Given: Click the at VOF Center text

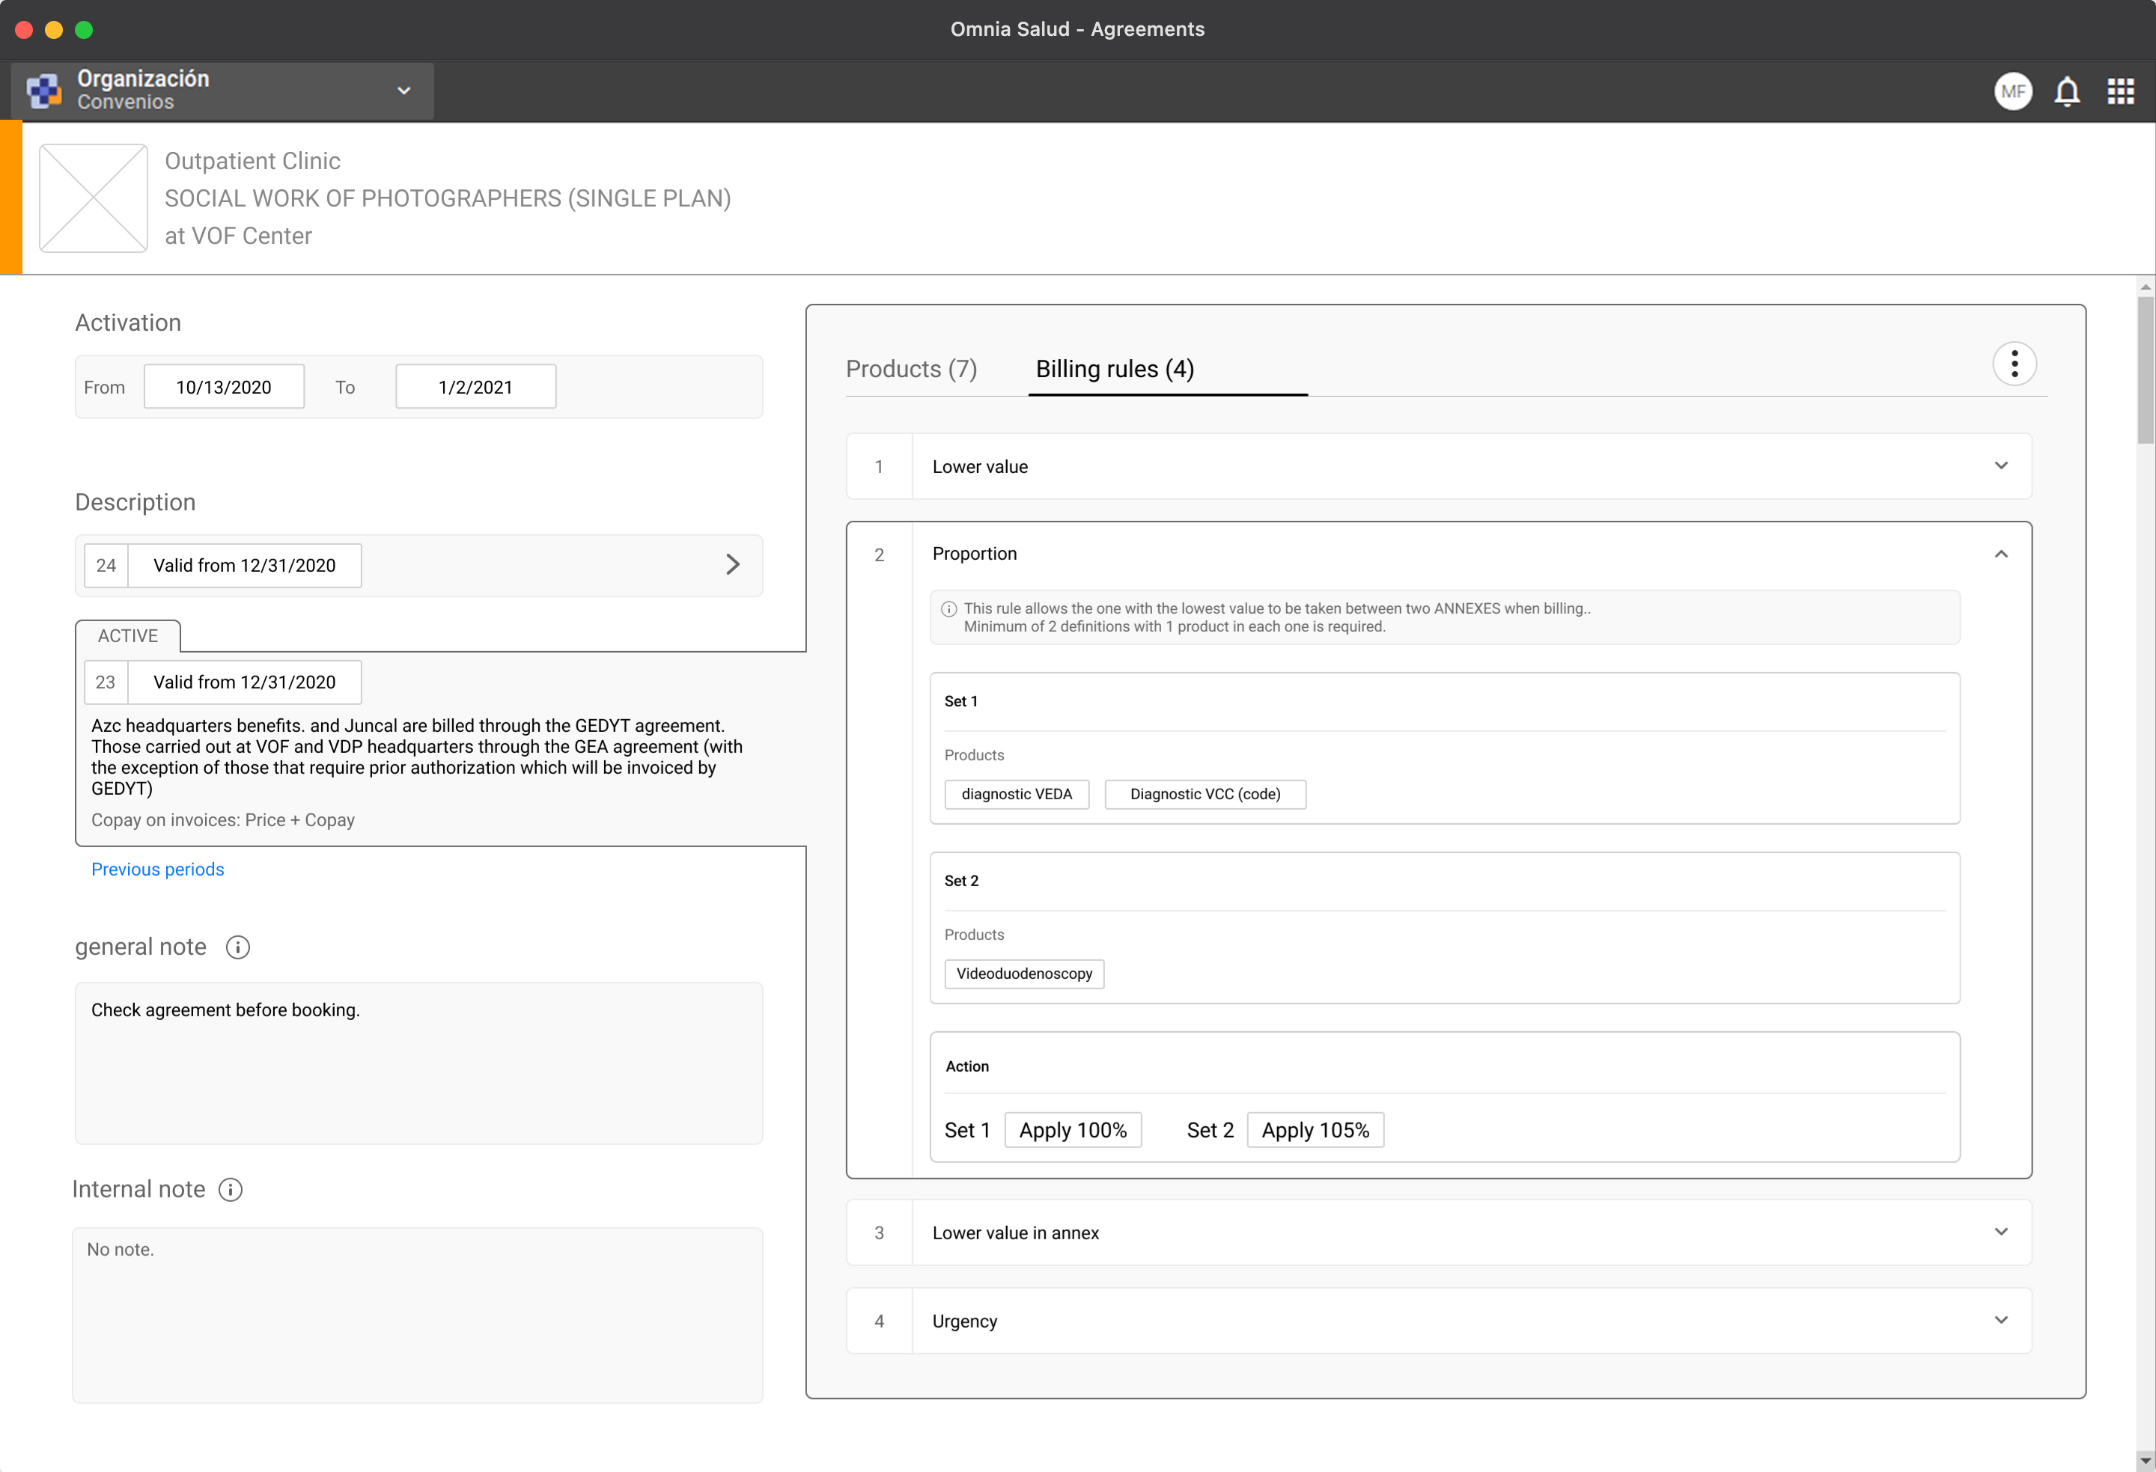Looking at the screenshot, I should pyautogui.click(x=238, y=236).
